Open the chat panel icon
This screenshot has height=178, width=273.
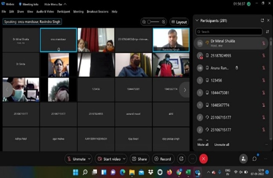255,158
